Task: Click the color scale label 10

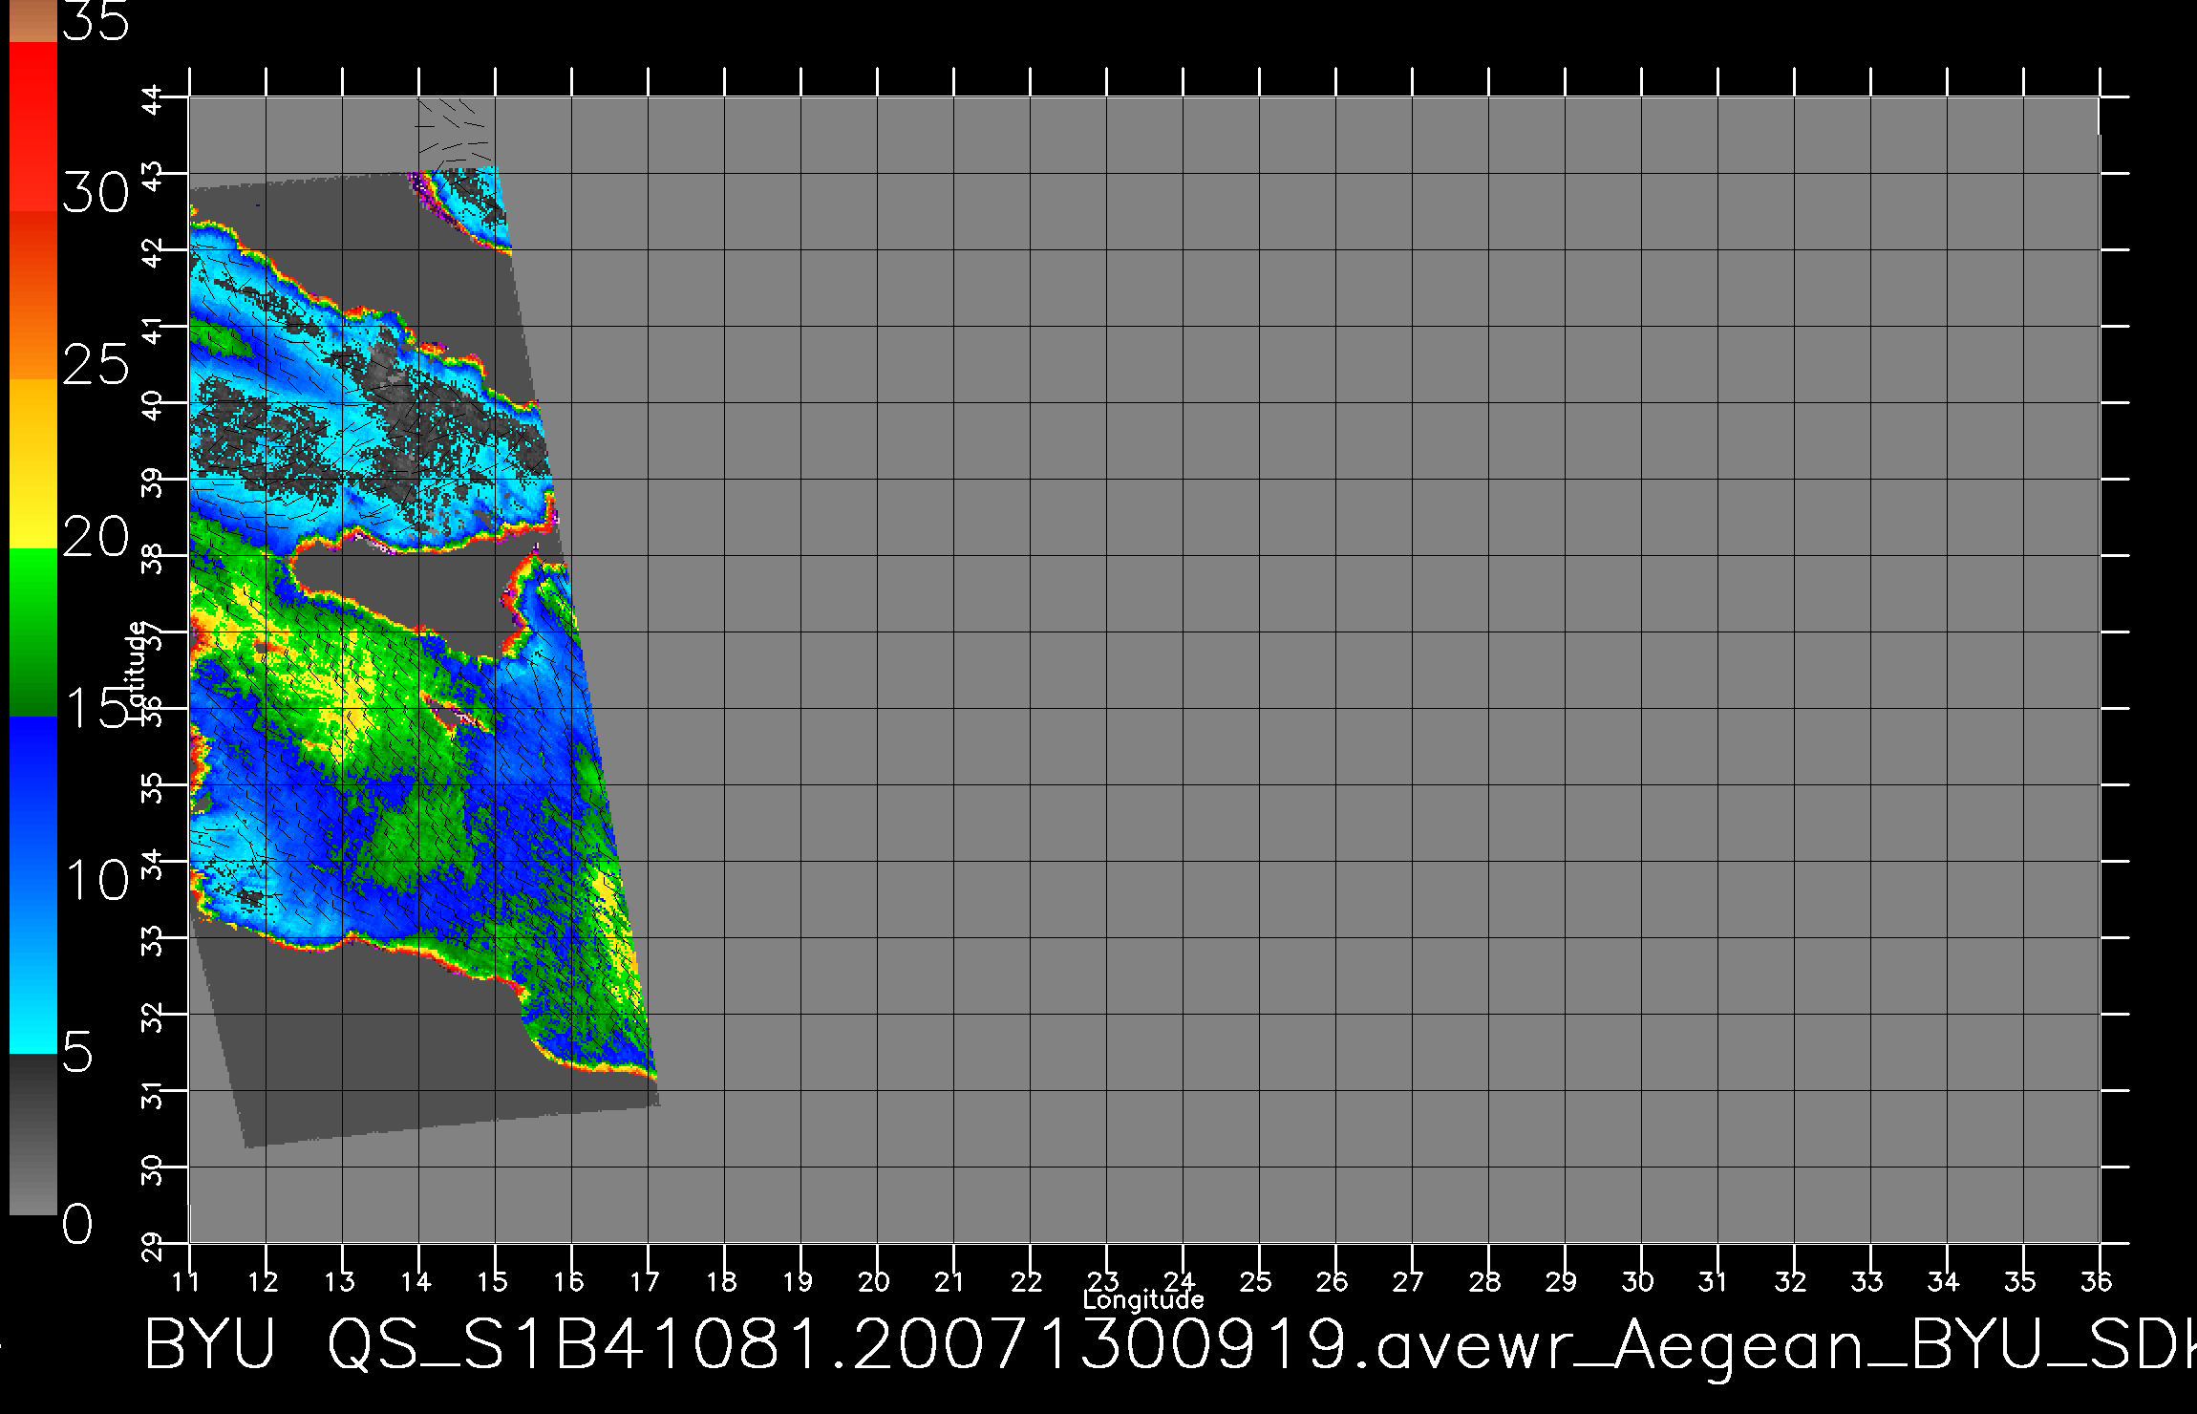Action: 96,880
